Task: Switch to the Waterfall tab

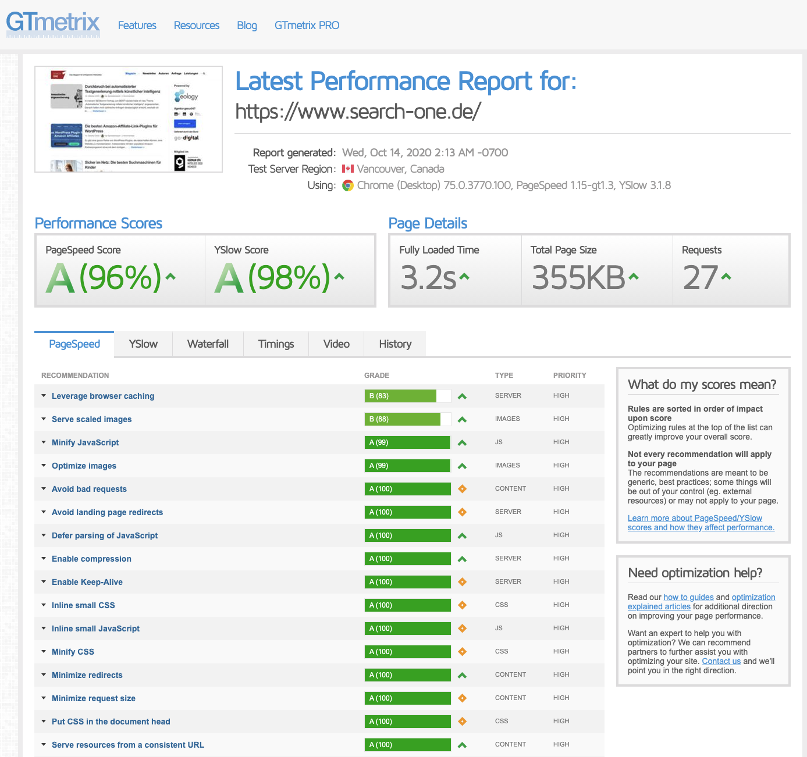Action: point(208,344)
